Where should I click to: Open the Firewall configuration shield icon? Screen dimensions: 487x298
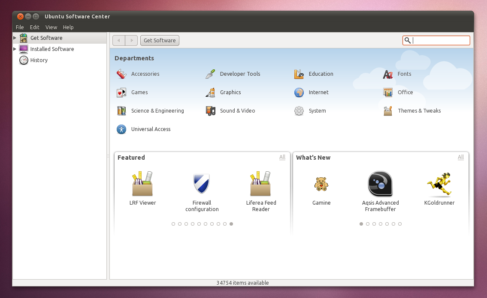pyautogui.click(x=202, y=184)
